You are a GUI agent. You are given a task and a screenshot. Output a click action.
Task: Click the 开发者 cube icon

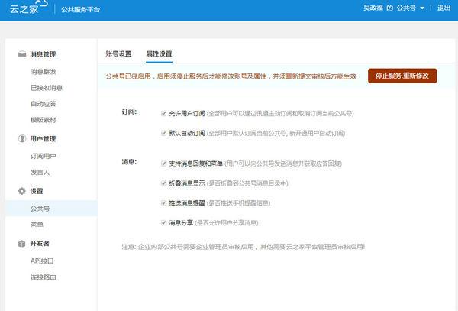pyautogui.click(x=22, y=244)
